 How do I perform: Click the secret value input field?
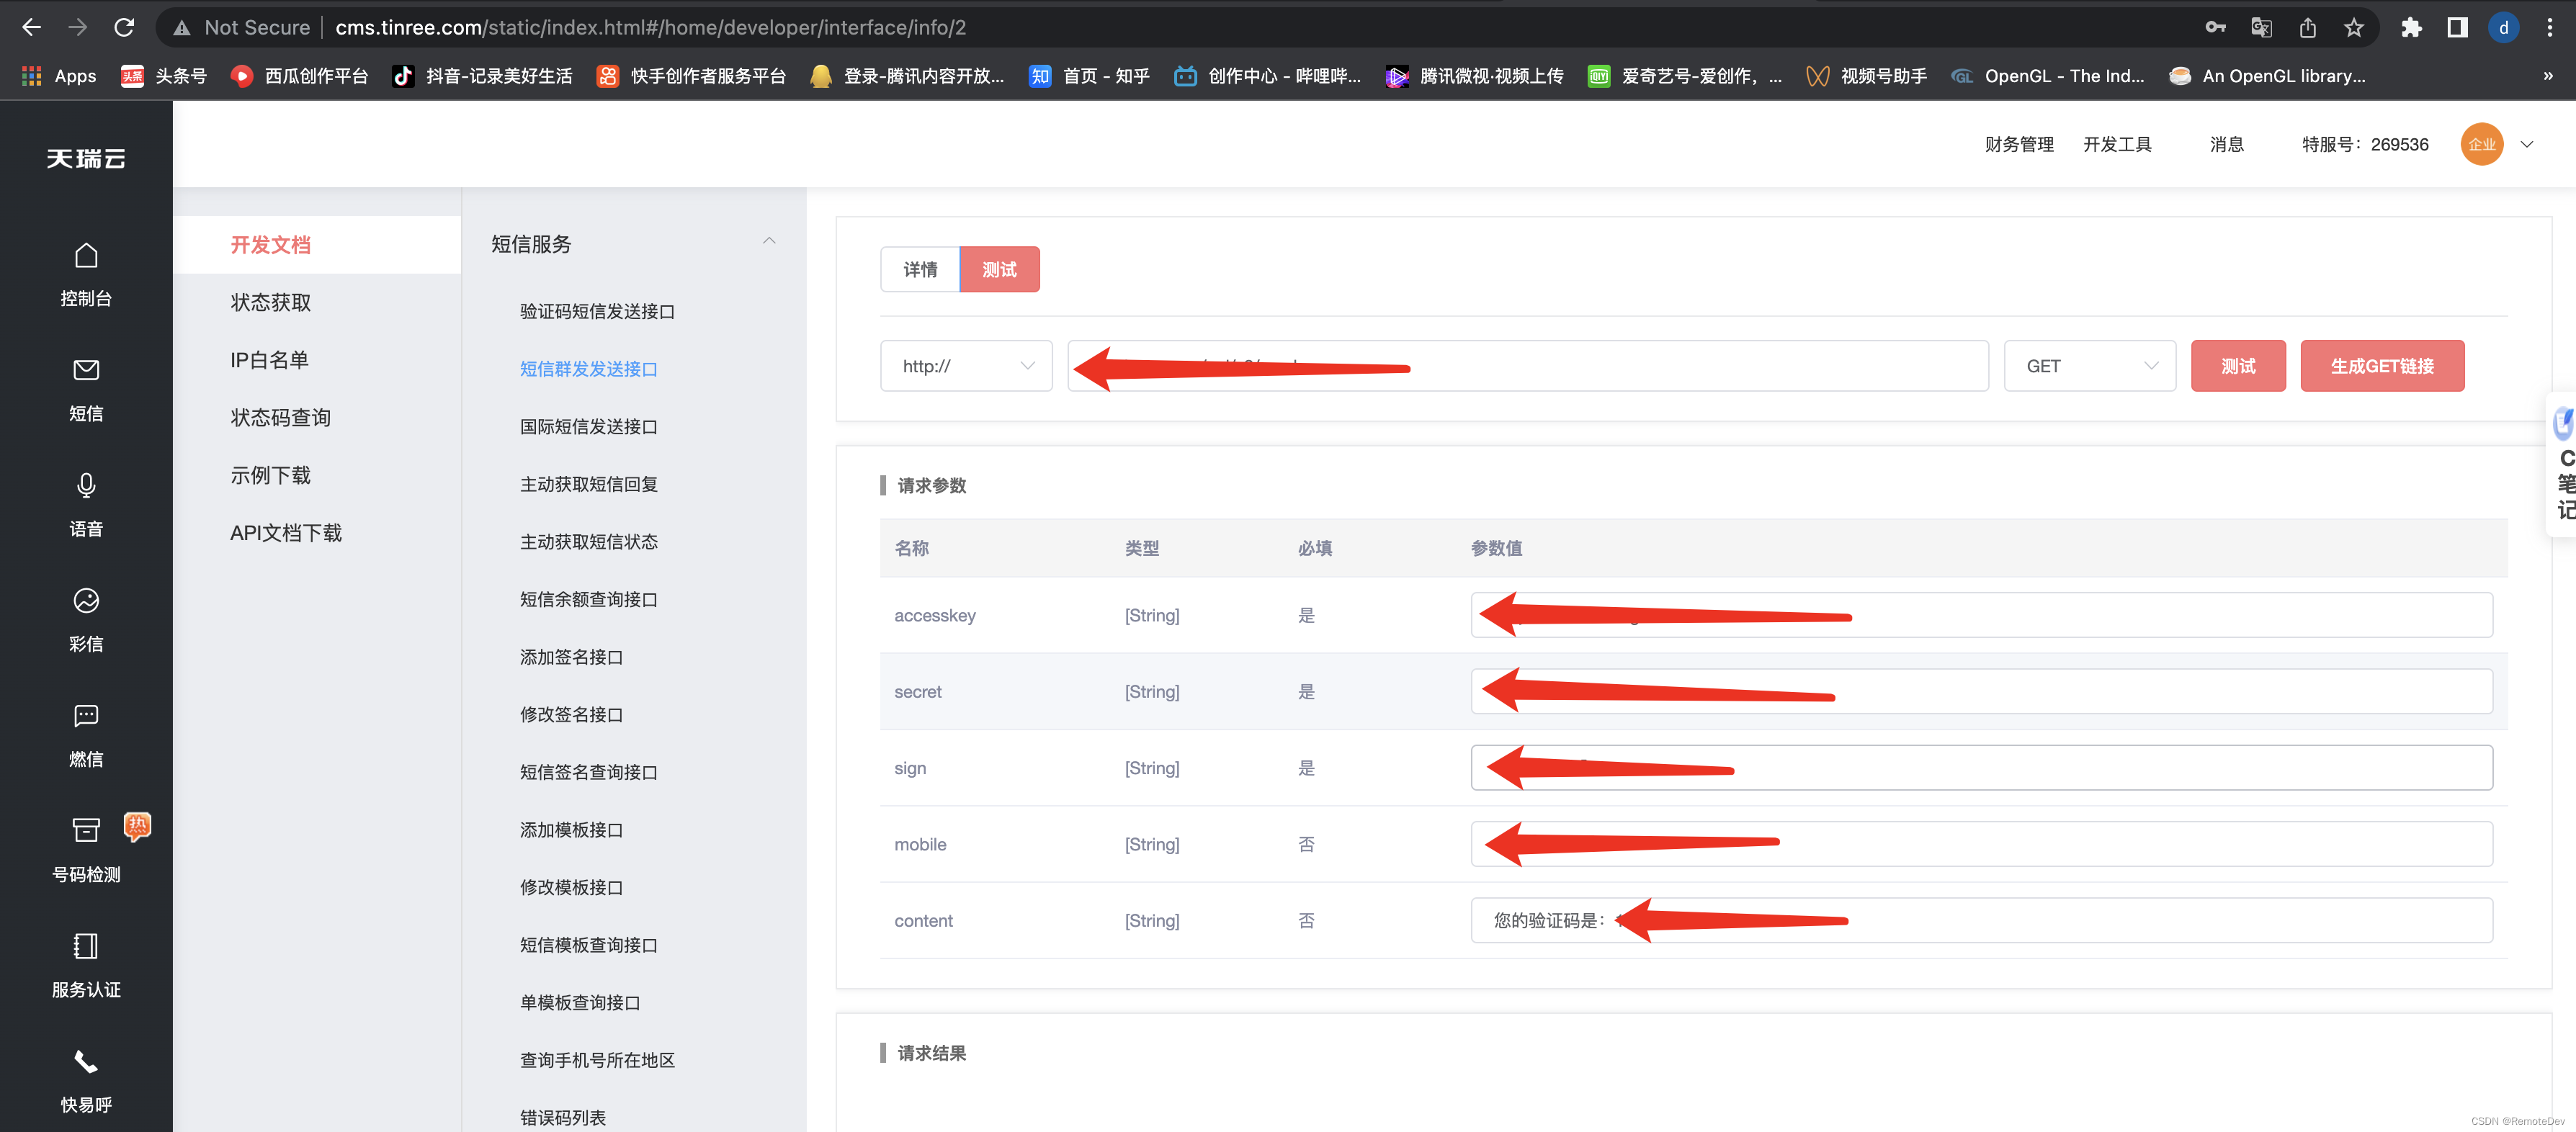click(1982, 691)
